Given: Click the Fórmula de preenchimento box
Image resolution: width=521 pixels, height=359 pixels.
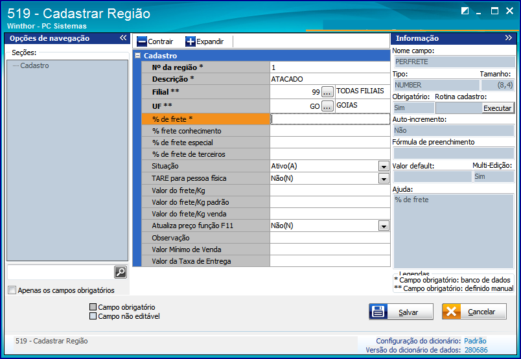Looking at the screenshot, I should 454,153.
